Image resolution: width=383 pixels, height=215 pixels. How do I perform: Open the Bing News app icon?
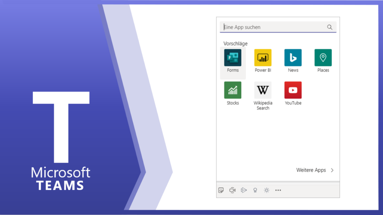(293, 58)
